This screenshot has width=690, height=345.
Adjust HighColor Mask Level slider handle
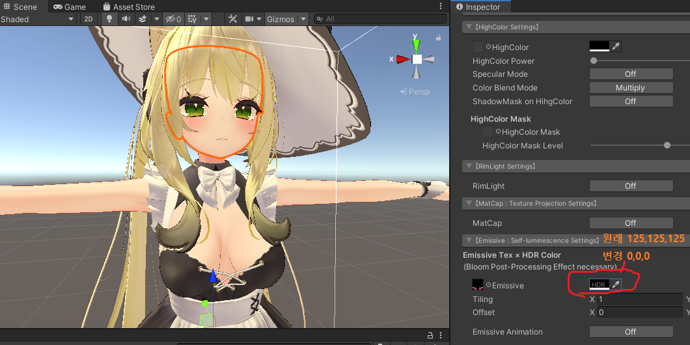coord(667,145)
